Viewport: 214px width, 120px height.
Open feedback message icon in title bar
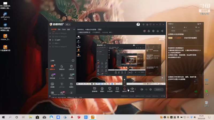tap(143, 25)
